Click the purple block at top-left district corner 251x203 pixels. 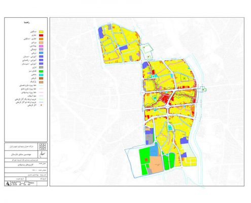point(100,32)
